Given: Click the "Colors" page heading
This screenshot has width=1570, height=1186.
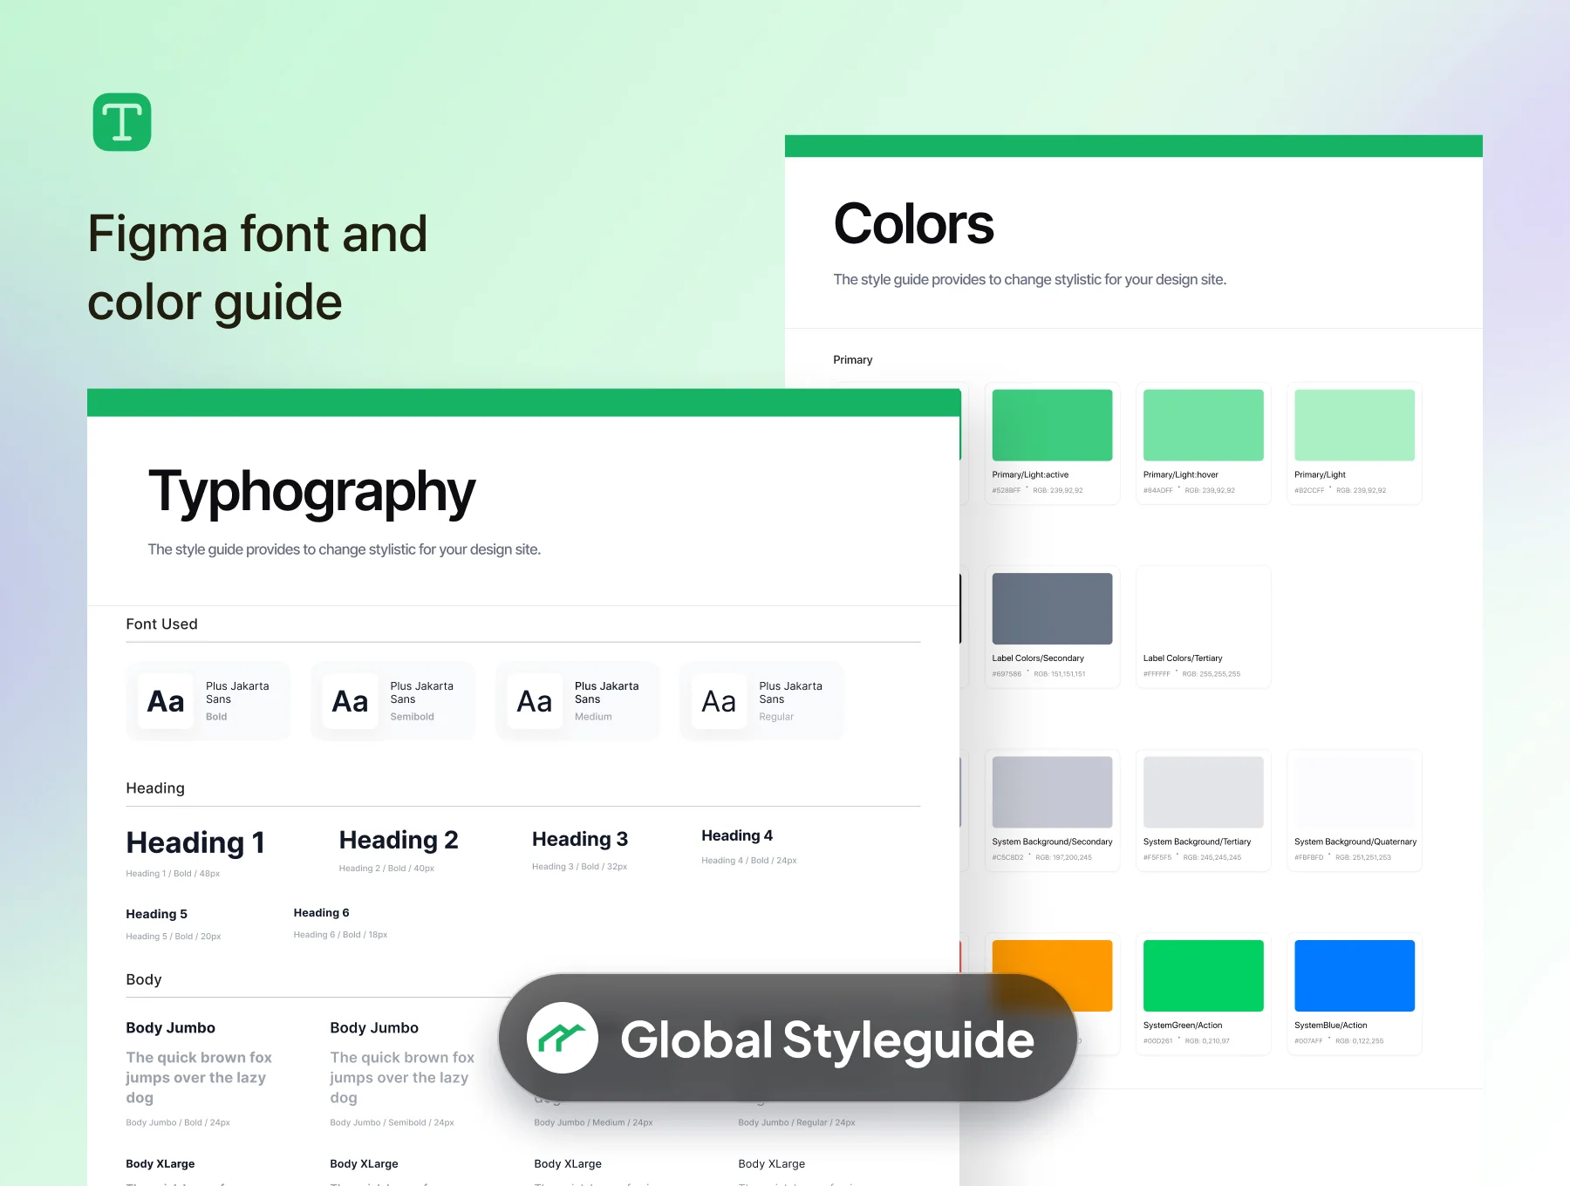Looking at the screenshot, I should [913, 223].
